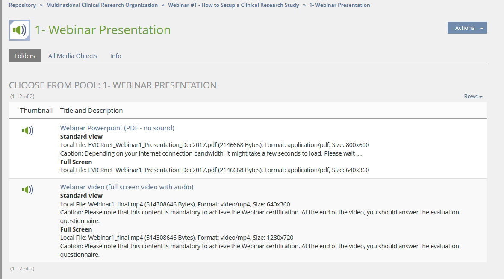The width and height of the screenshot is (504, 279).
Task: Open Webinar Video (full screen video with audio) link
Action: (x=127, y=187)
